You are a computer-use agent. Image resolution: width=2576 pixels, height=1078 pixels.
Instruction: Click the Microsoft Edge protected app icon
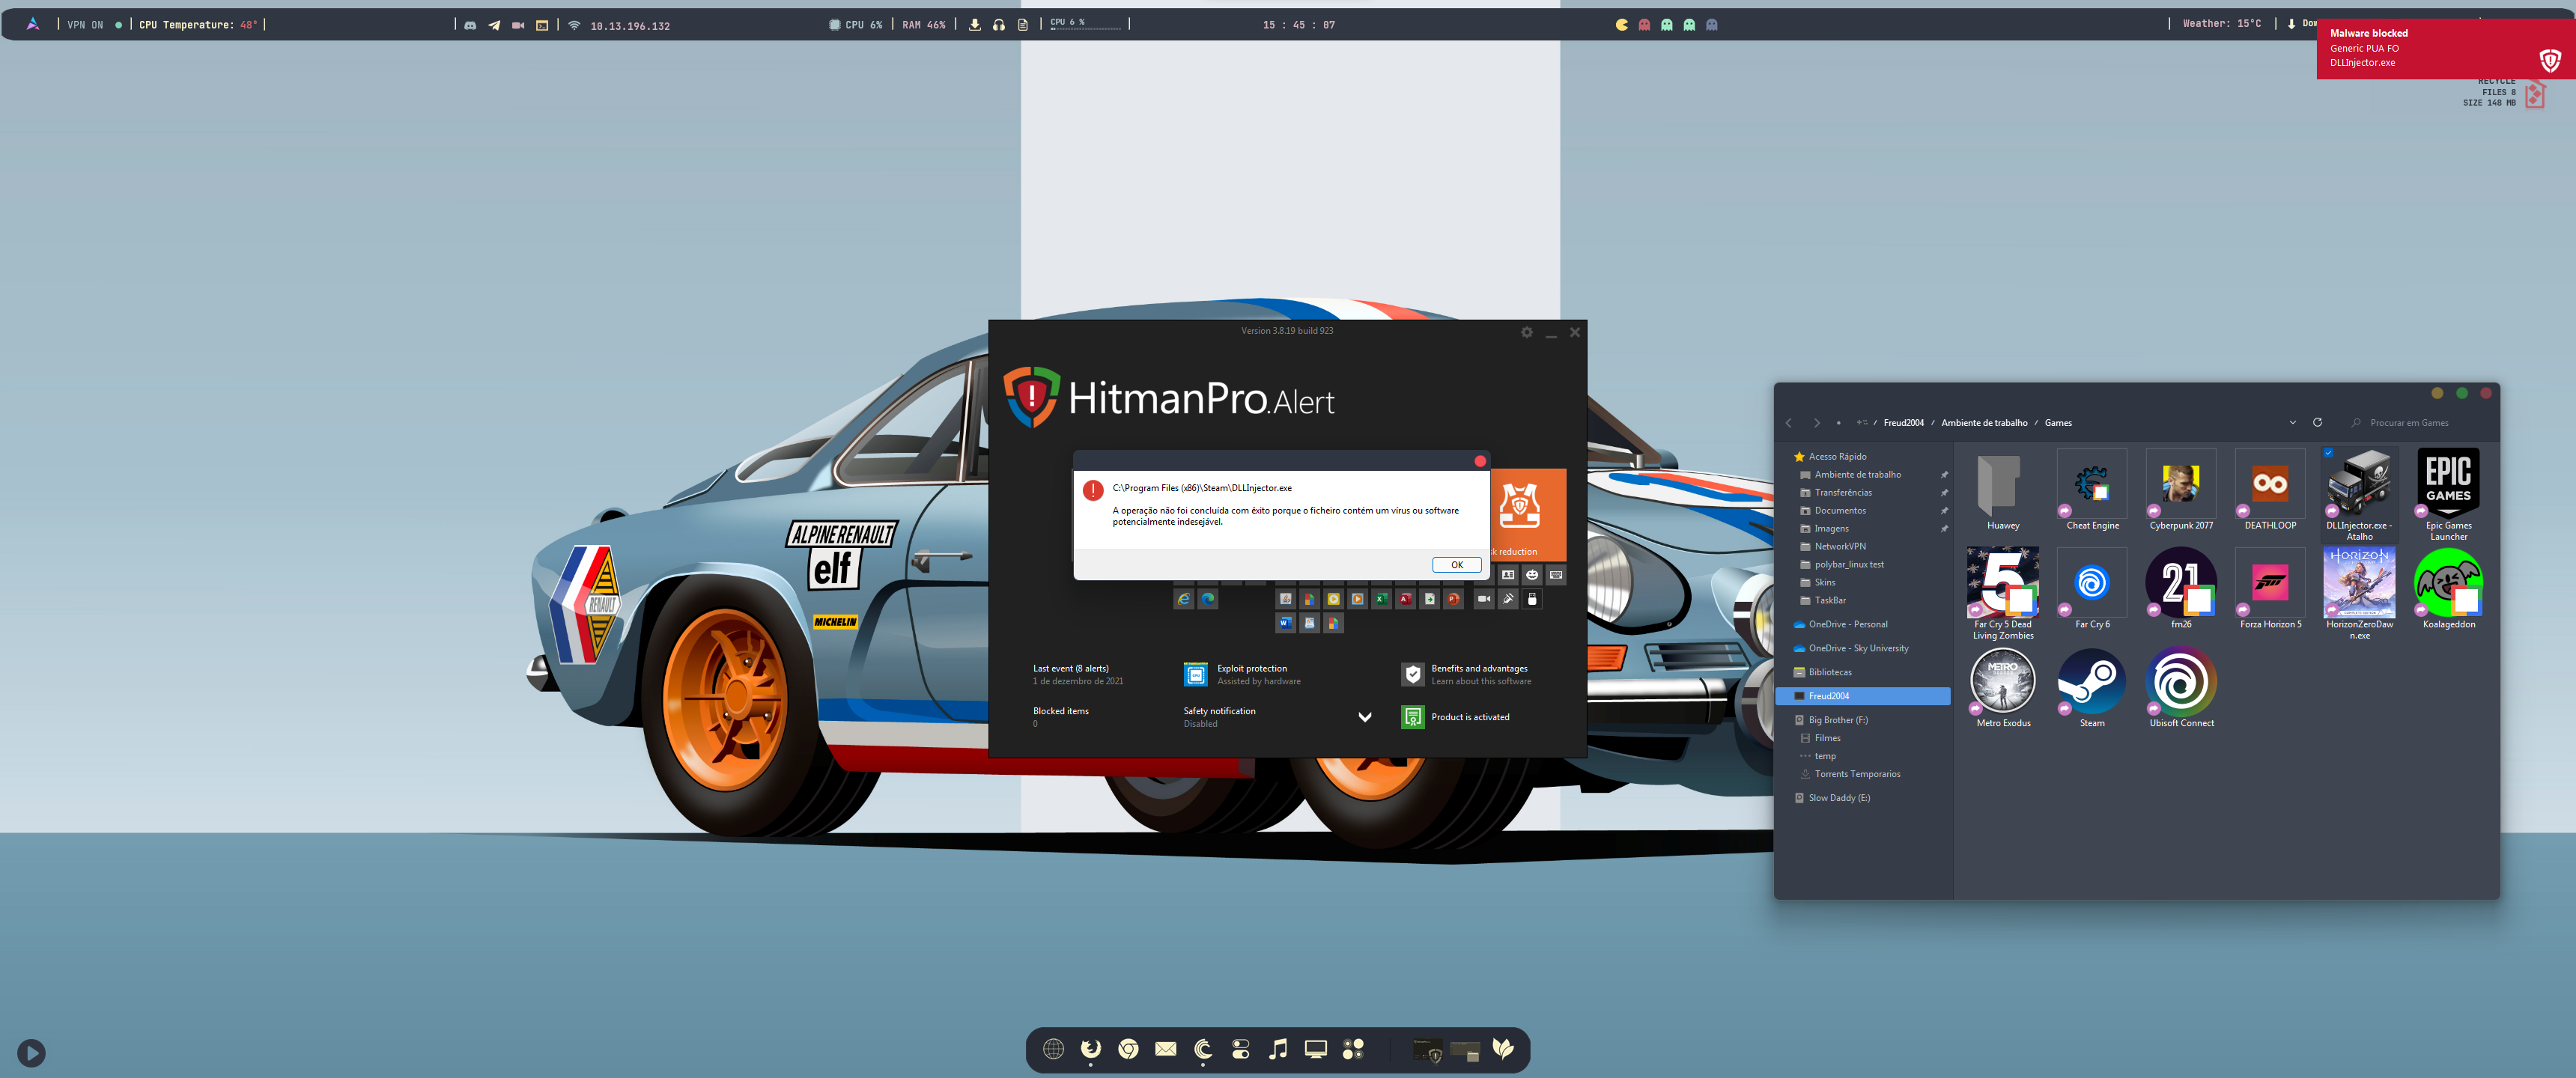tap(1208, 599)
